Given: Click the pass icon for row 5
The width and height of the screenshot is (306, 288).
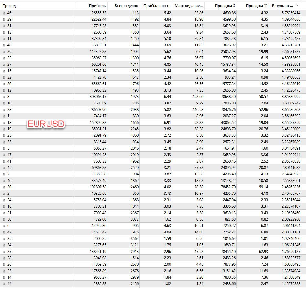Looking at the screenshot, I should tap(4, 148).
